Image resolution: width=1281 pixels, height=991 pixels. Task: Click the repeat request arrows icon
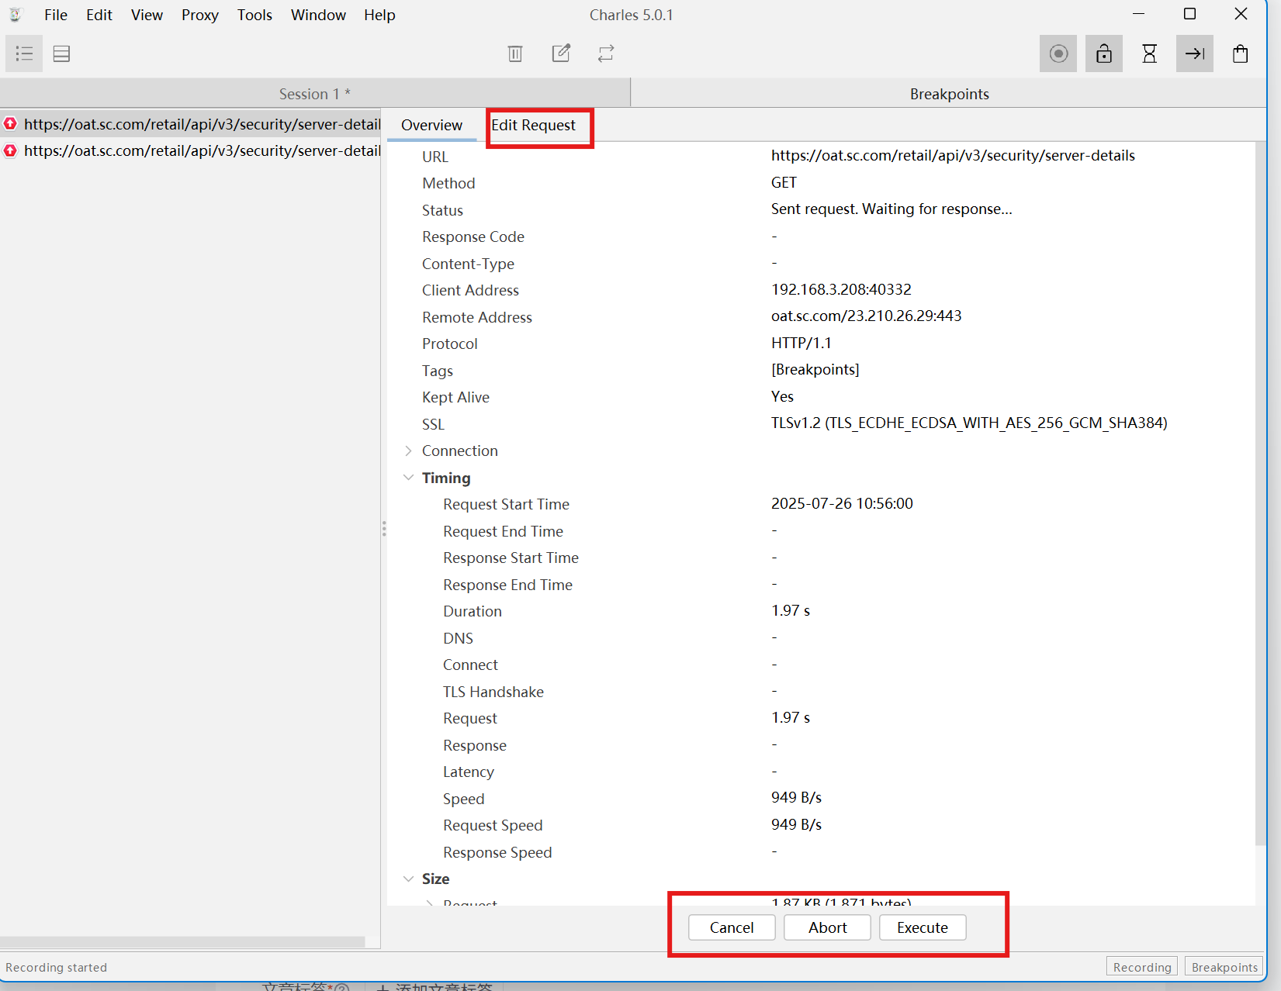click(x=606, y=54)
